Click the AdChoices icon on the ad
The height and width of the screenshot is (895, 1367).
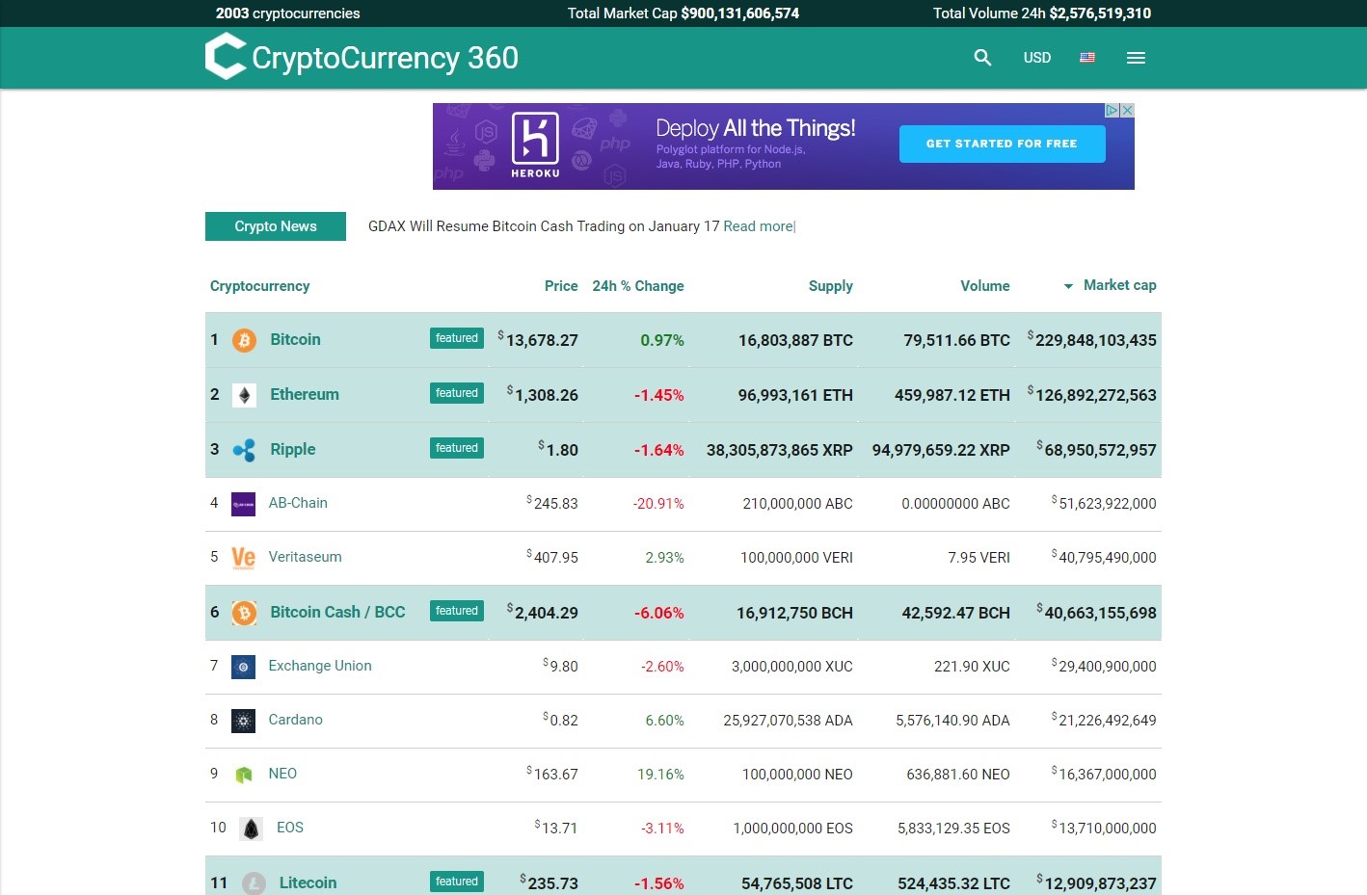pos(1112,111)
